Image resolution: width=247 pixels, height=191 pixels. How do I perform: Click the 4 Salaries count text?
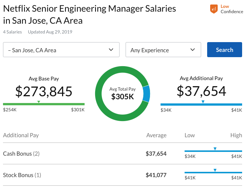(12, 32)
